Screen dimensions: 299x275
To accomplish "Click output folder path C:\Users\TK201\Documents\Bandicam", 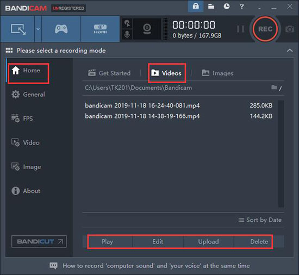I will [x=139, y=87].
